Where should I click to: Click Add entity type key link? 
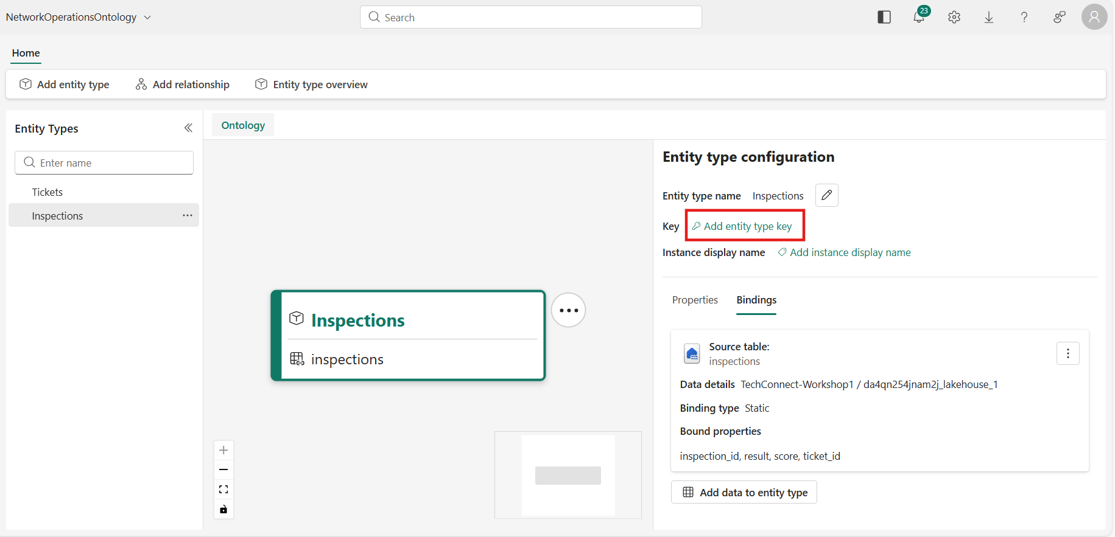[742, 226]
